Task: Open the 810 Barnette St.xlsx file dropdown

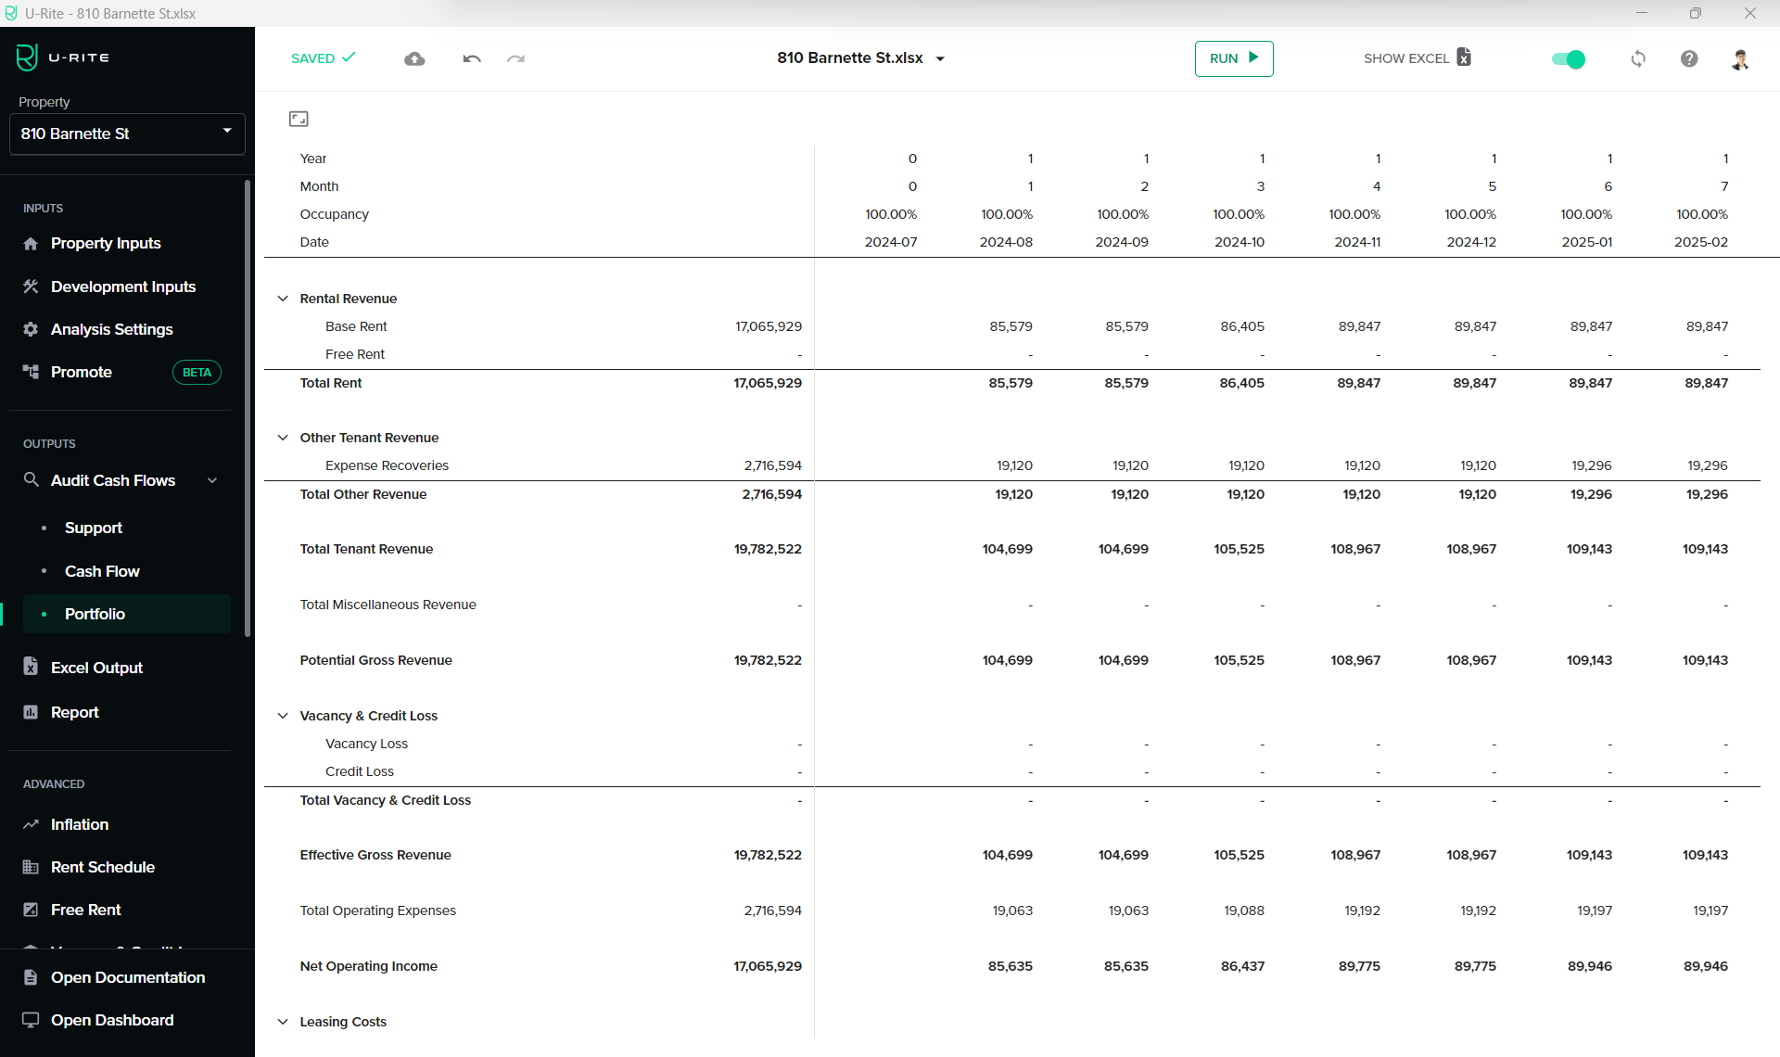Action: coord(940,58)
